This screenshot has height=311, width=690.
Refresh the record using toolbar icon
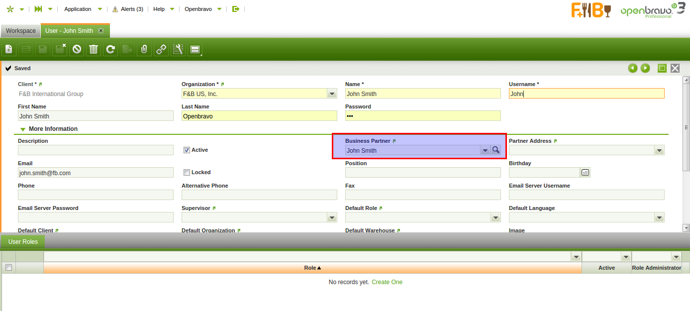click(110, 49)
